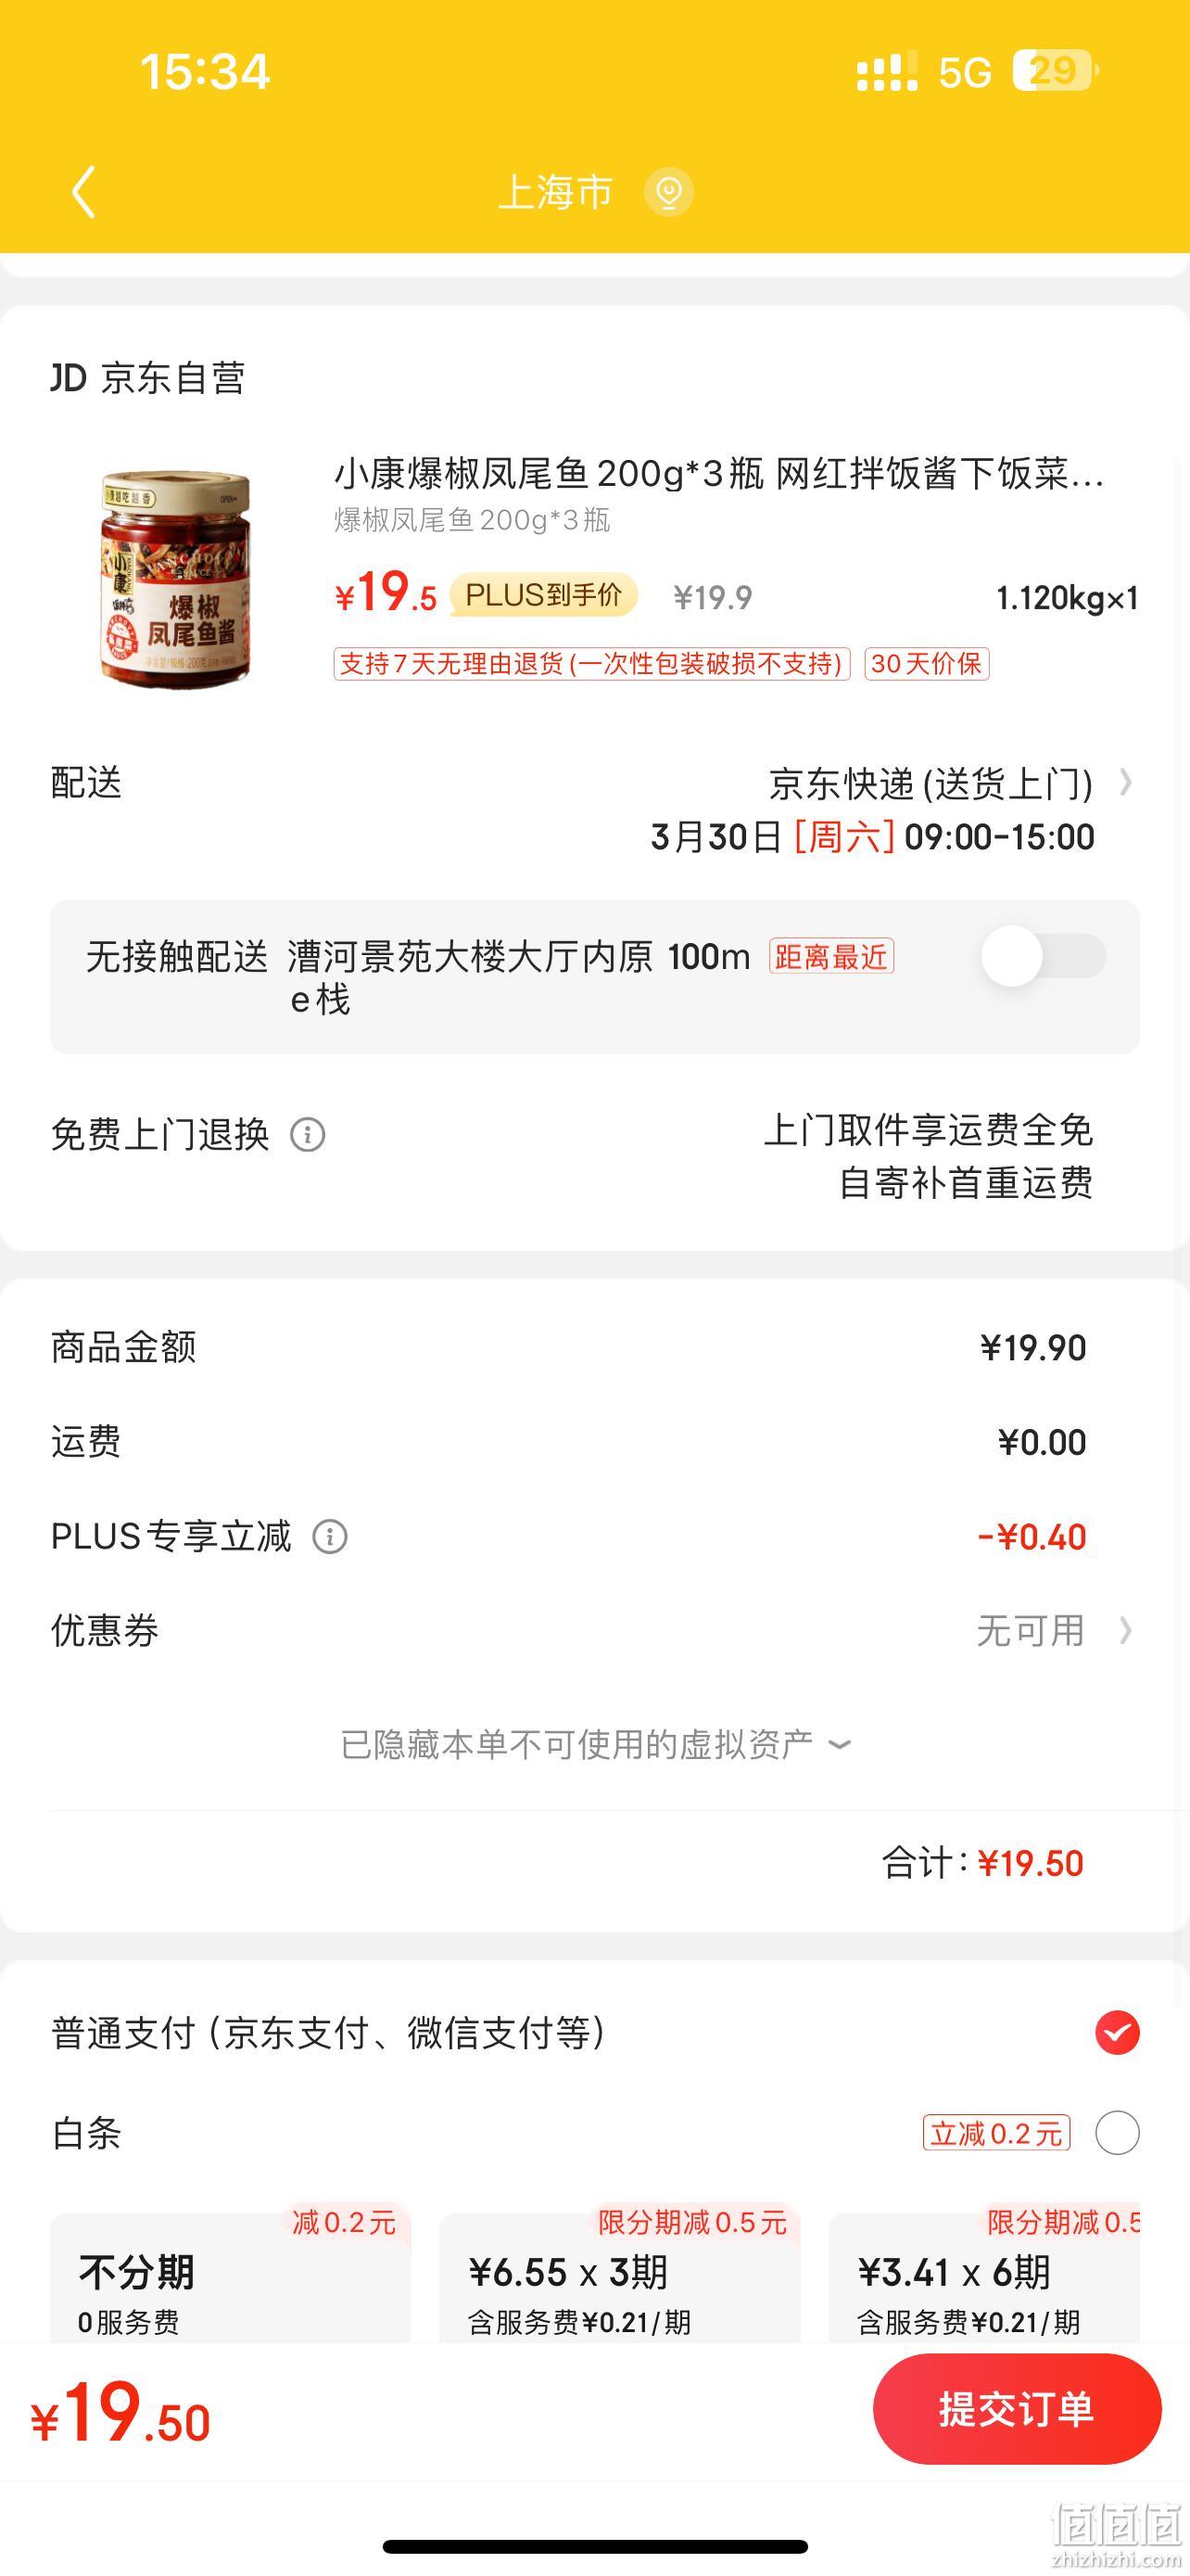Open the 优惠券 无可用 chevron

(1126, 1631)
